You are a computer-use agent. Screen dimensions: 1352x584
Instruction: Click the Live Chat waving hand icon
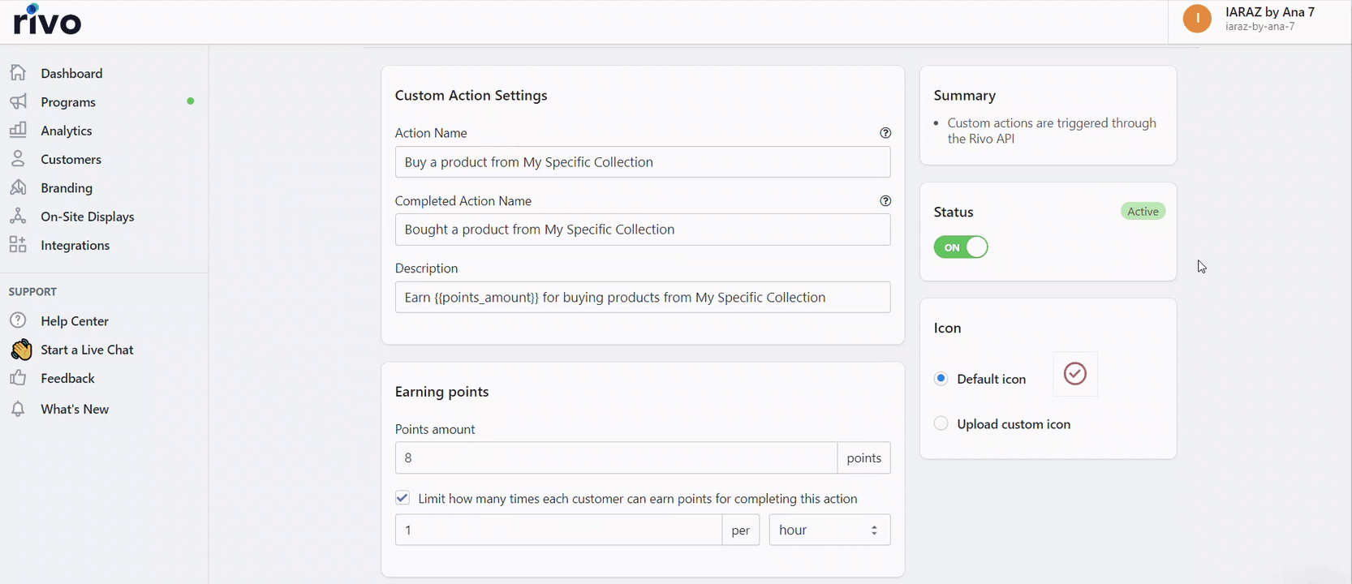click(21, 350)
